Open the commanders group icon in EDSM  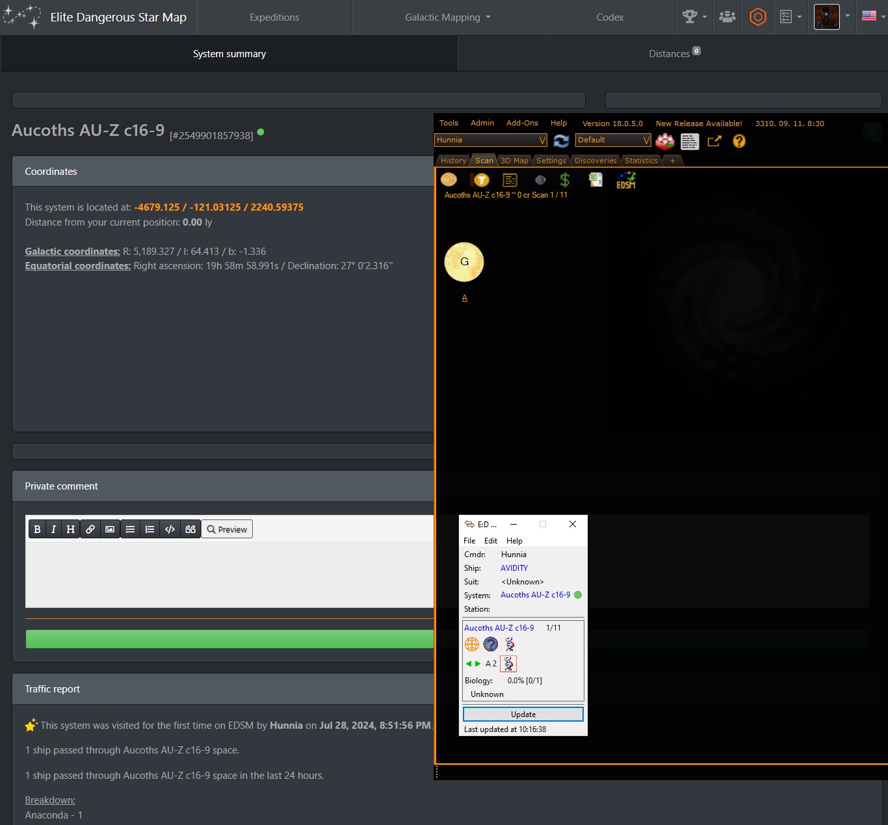[727, 17]
